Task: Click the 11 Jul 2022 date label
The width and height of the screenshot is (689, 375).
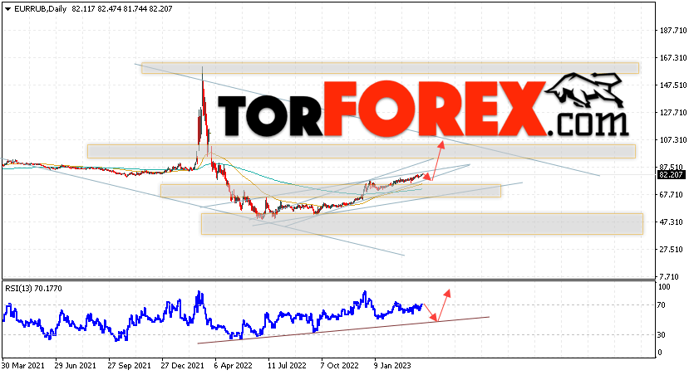Action: (x=287, y=365)
